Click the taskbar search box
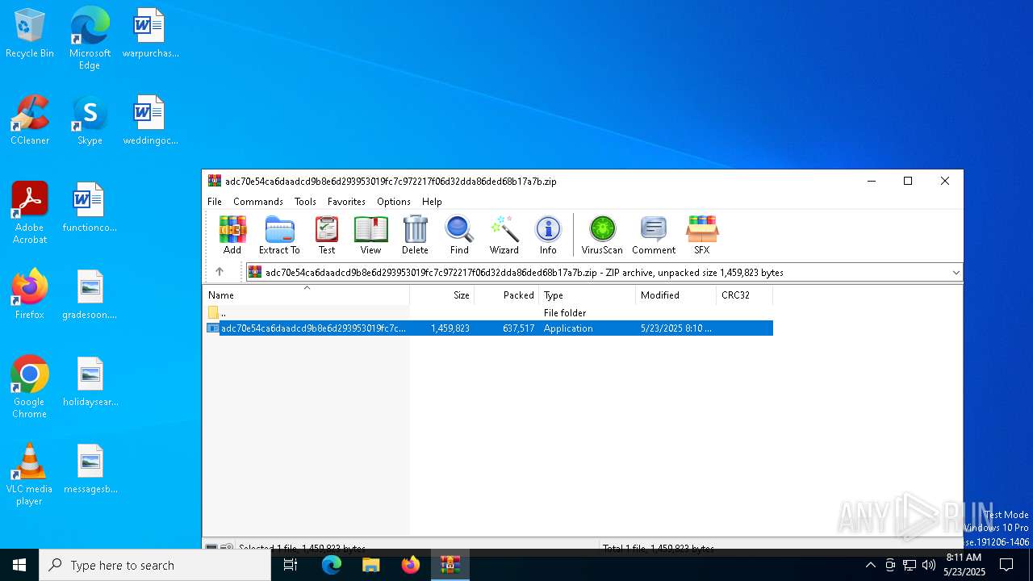 click(155, 565)
